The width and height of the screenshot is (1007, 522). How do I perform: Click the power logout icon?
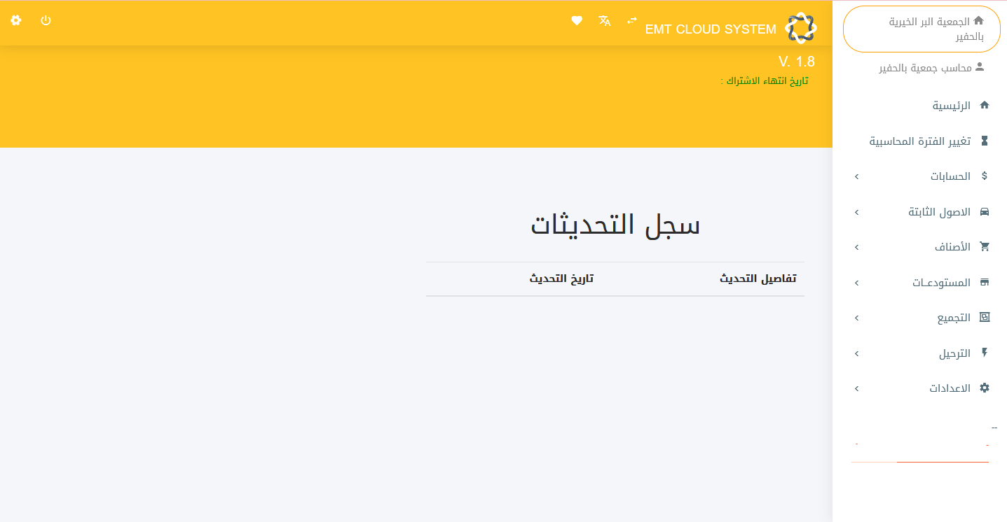(45, 20)
